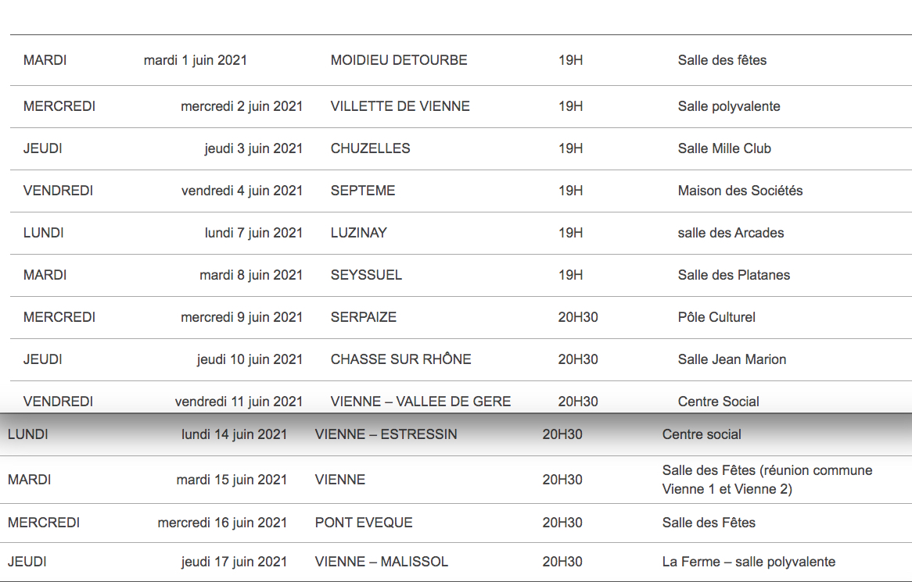This screenshot has height=582, width=912.
Task: Select the MOIDIEU DETOURBE cell
Action: 398,60
